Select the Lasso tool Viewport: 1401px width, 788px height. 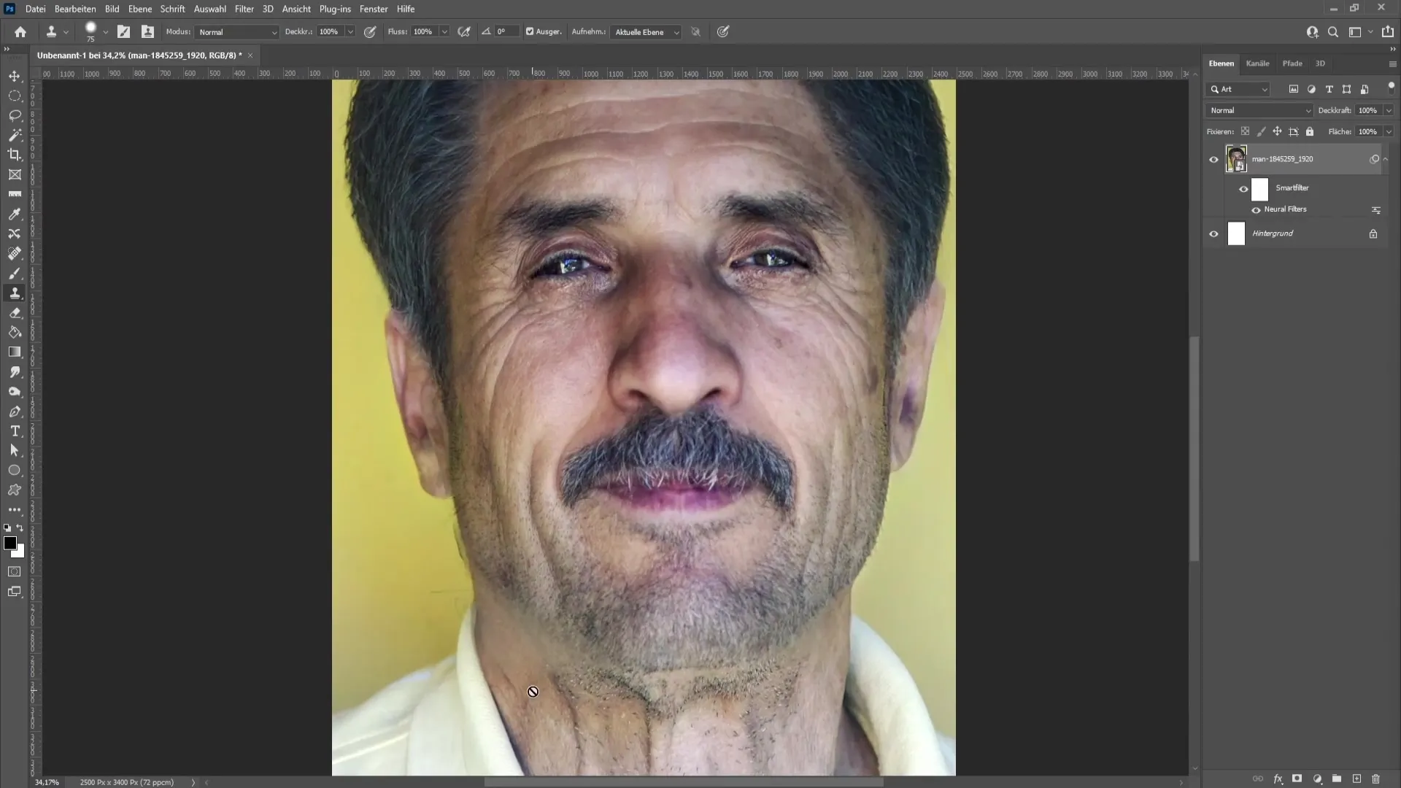[15, 115]
